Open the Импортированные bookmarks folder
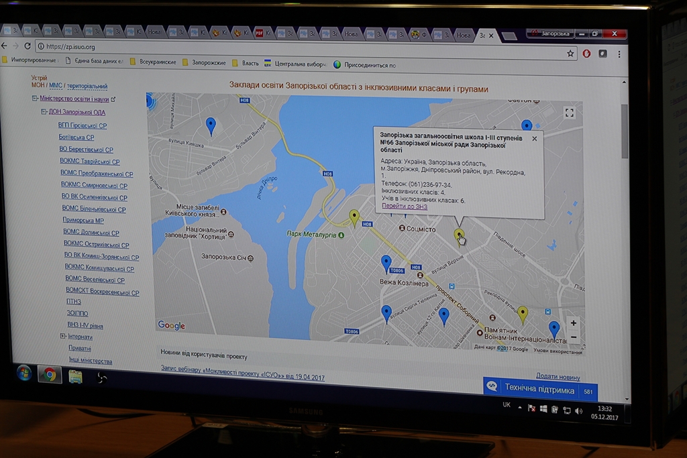The width and height of the screenshot is (687, 458). click(x=30, y=60)
